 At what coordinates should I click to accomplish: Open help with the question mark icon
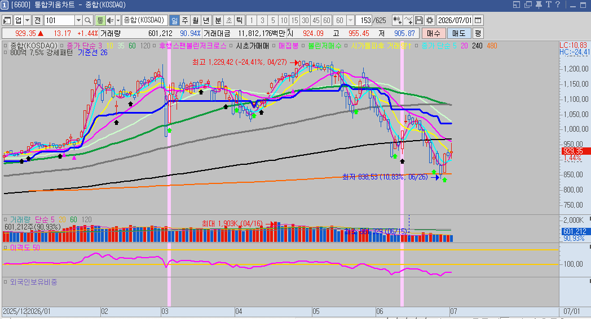point(558,5)
